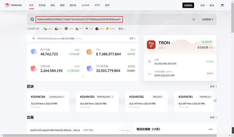
Task: Click the top-right round cube icon
Action: click(x=222, y=5)
